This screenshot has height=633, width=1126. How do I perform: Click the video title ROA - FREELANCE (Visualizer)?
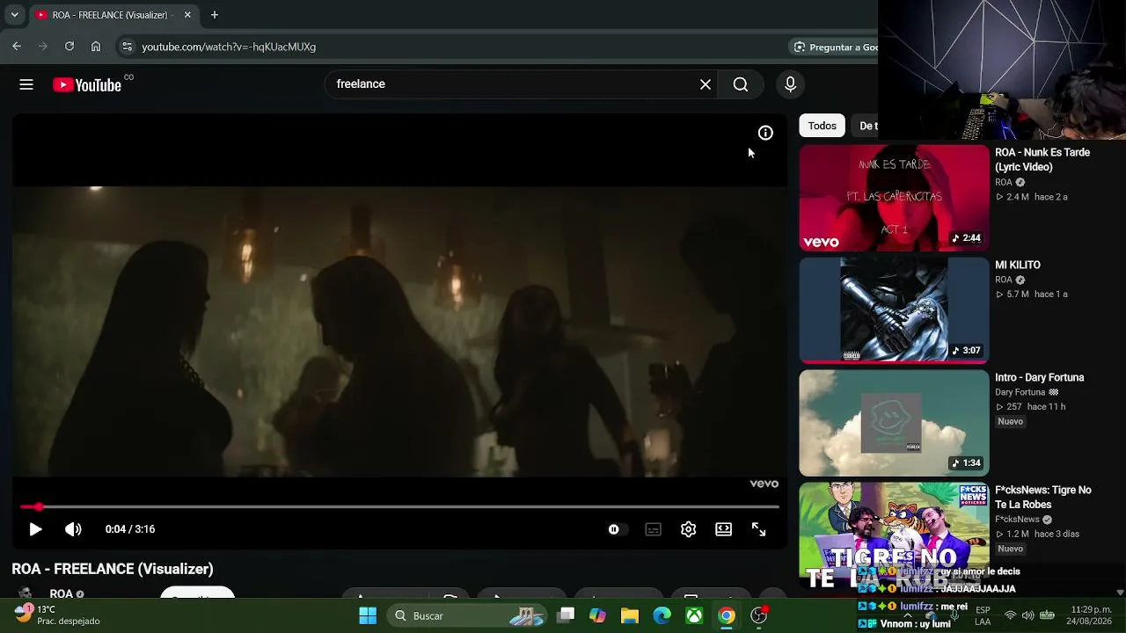tap(113, 569)
